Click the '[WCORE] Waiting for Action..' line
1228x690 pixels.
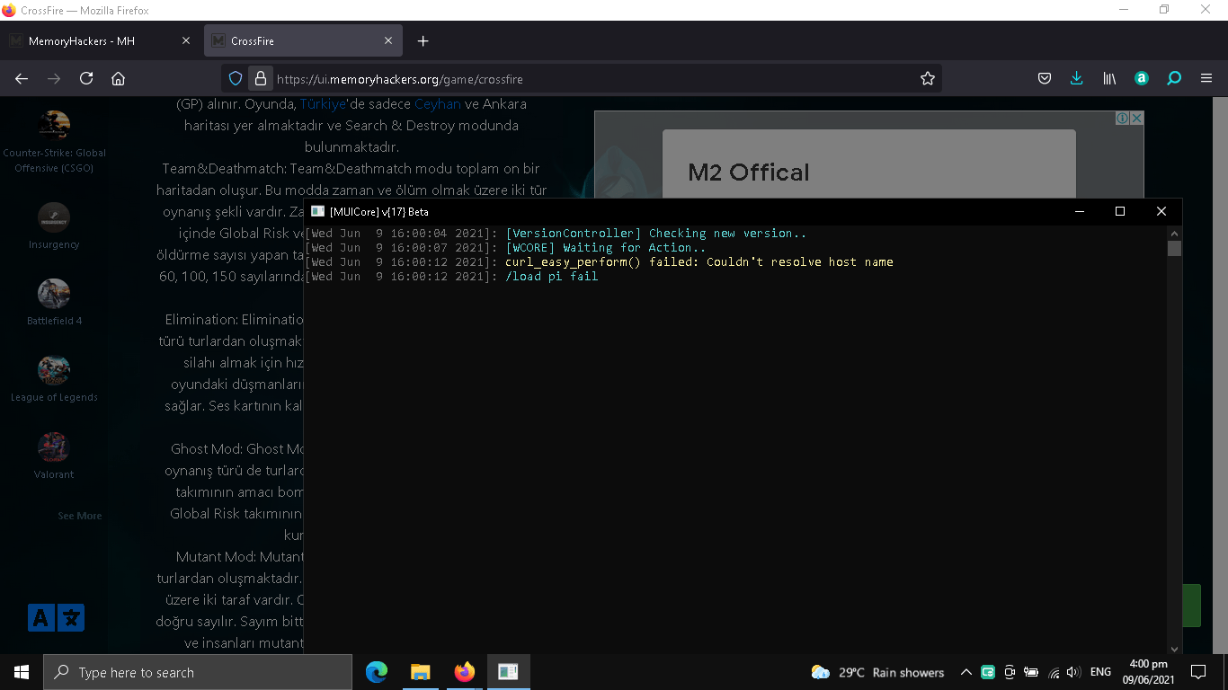point(606,248)
